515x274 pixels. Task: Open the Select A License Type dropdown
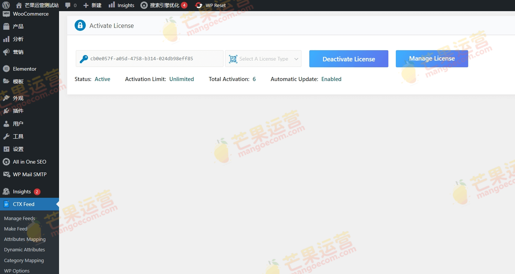(263, 59)
